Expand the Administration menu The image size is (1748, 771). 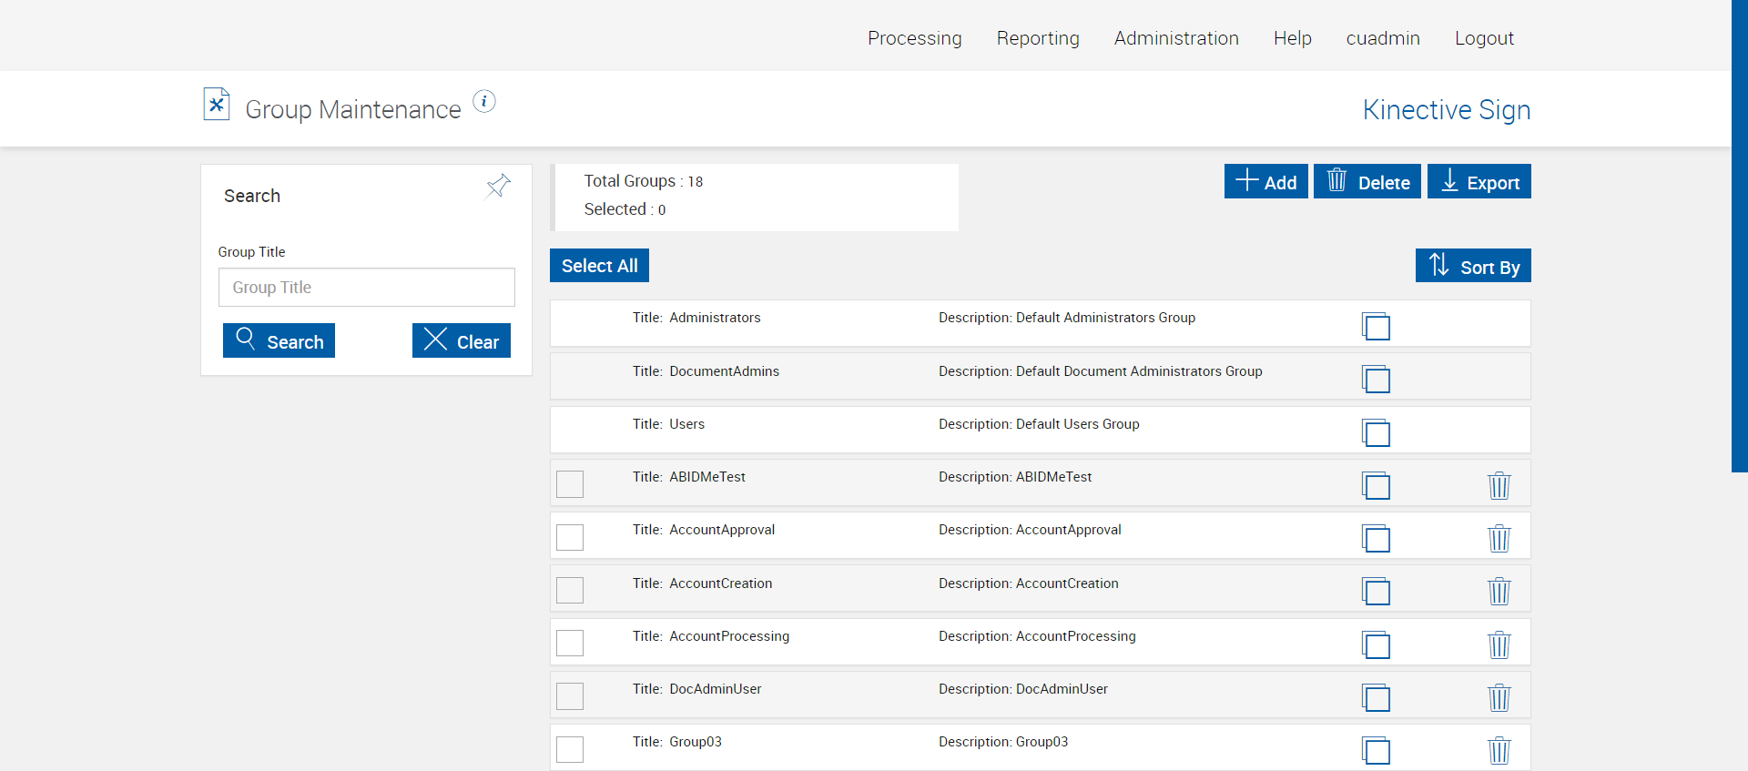[x=1176, y=38]
